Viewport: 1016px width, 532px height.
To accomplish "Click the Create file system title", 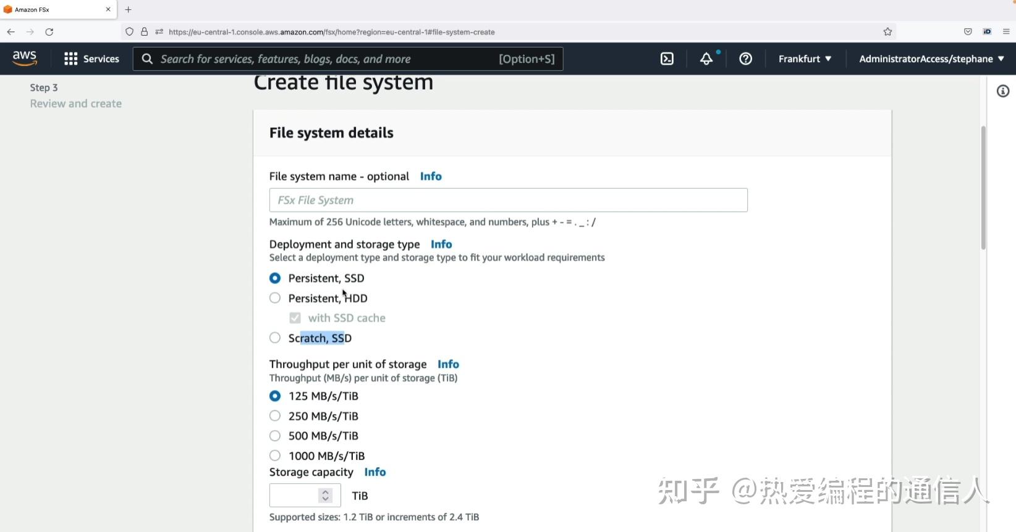I will tap(344, 83).
